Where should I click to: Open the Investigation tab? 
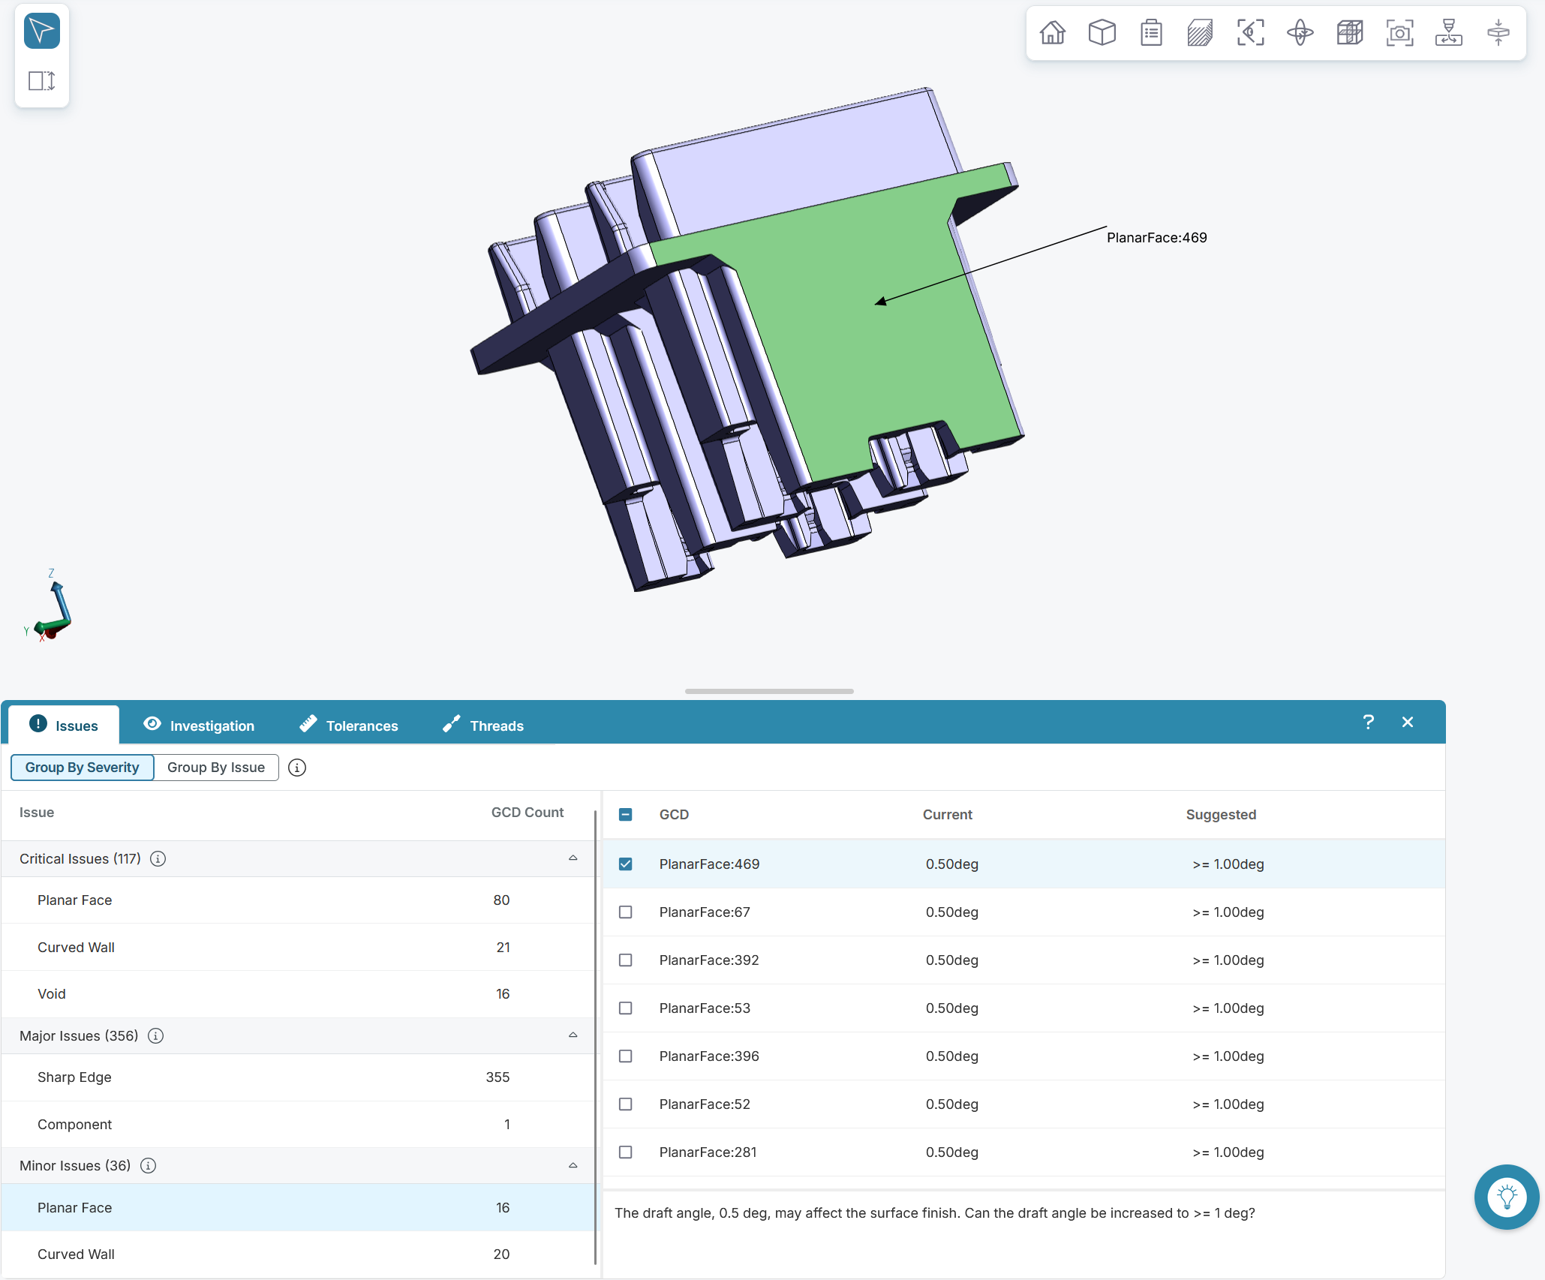pos(199,726)
